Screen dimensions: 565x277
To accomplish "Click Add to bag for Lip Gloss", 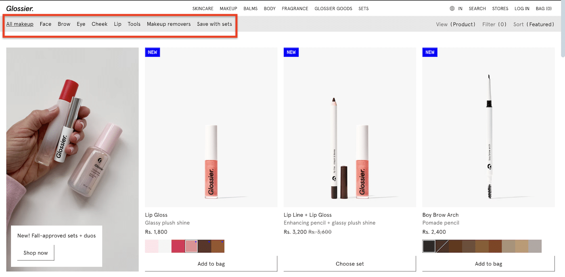I will click(211, 264).
